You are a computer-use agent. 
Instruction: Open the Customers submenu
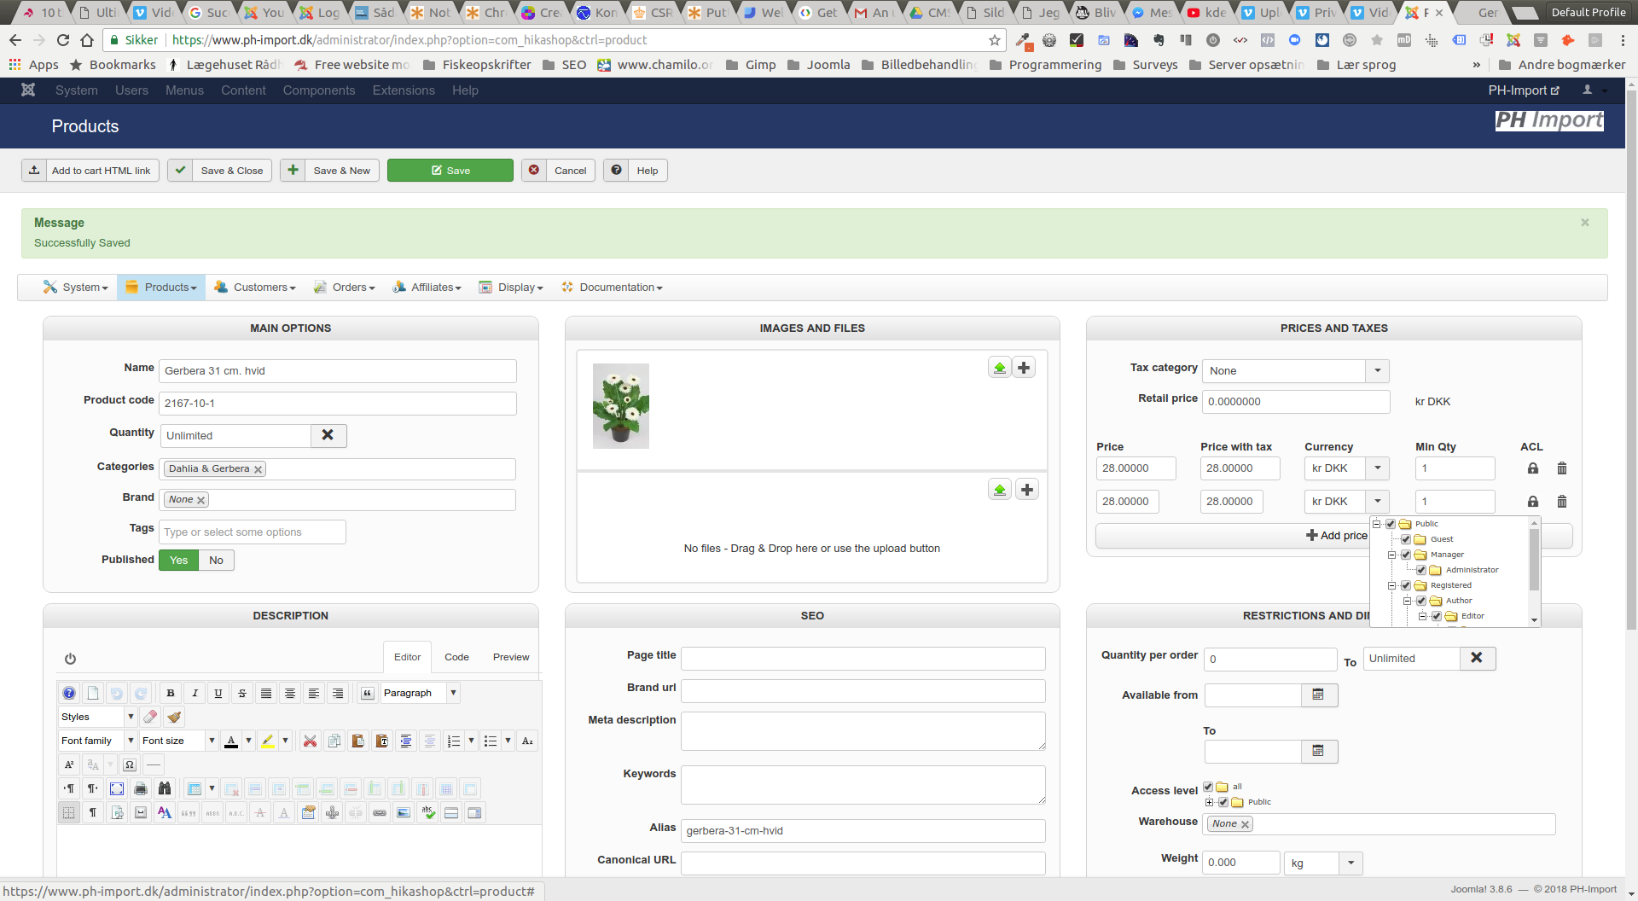click(255, 288)
